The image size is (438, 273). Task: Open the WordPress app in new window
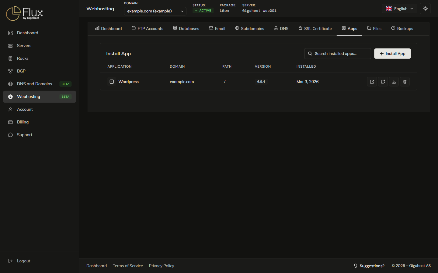372,82
